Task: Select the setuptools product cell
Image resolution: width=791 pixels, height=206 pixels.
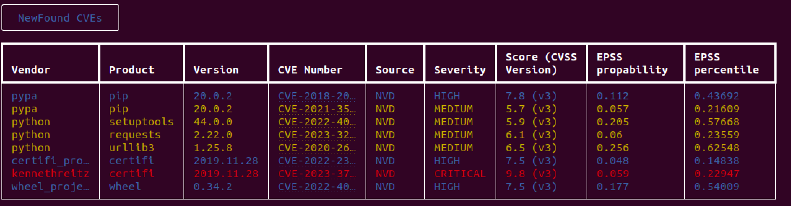Action: (141, 122)
